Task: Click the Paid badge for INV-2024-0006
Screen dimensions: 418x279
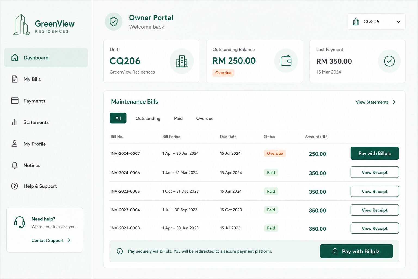Action: point(271,172)
